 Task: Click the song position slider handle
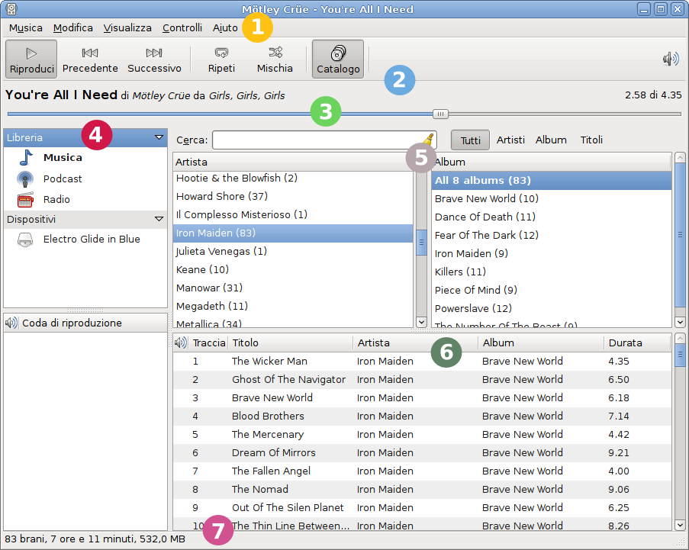[x=440, y=114]
